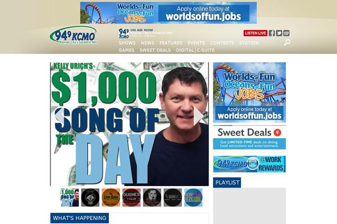Click the Sweet Deals location pin icon

[277, 133]
